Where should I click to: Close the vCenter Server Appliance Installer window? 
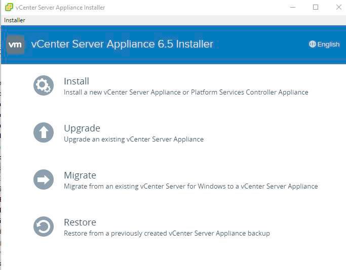(339, 7)
